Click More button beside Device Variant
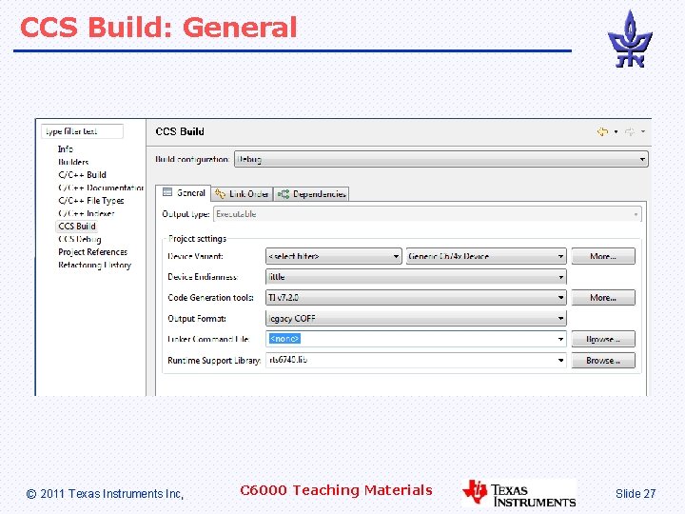This screenshot has width=685, height=514. 603,256
